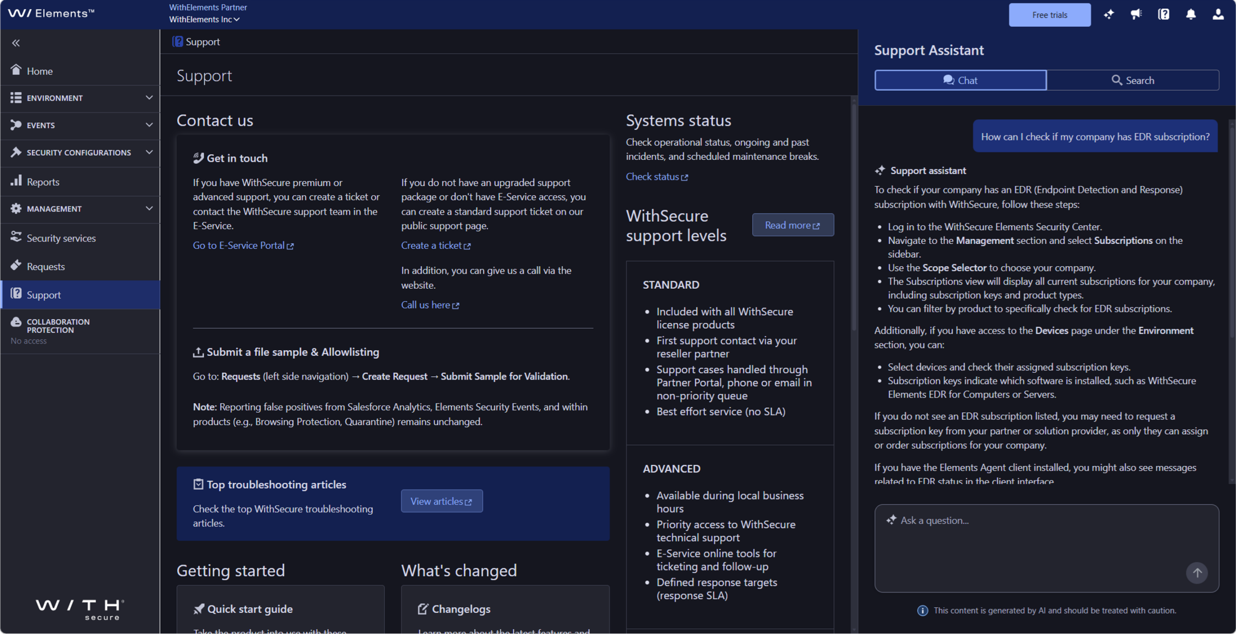Click the Reports bar chart icon

tap(16, 181)
